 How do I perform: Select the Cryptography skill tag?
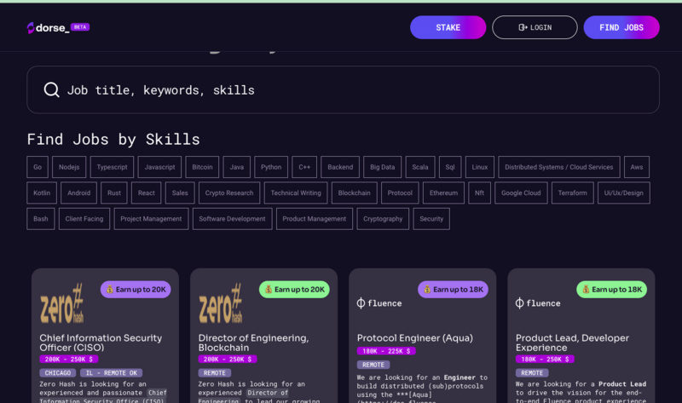tap(383, 219)
